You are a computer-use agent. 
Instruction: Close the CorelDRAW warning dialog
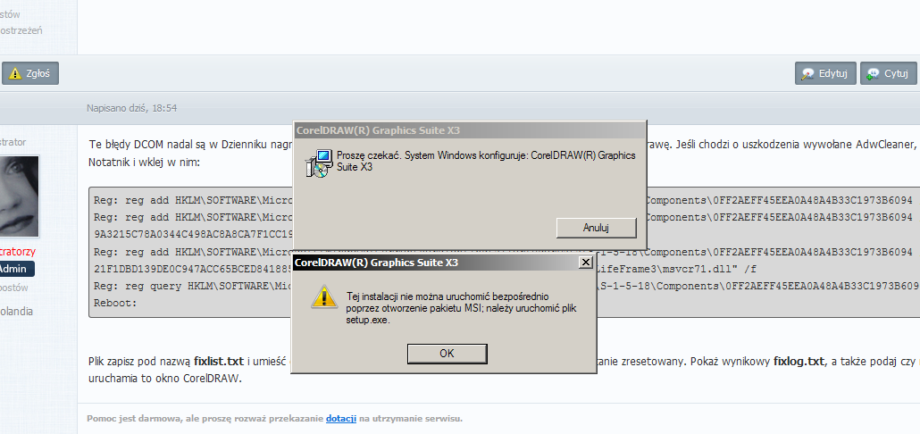tap(585, 263)
